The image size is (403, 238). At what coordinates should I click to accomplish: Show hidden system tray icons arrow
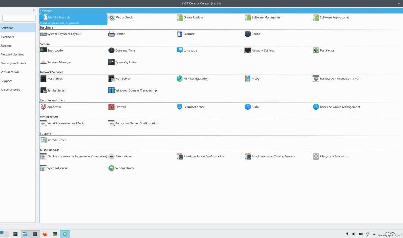click(374, 234)
